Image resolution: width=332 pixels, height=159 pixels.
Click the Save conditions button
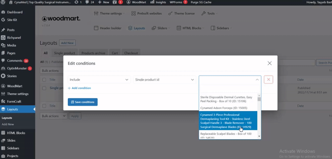coord(83,102)
